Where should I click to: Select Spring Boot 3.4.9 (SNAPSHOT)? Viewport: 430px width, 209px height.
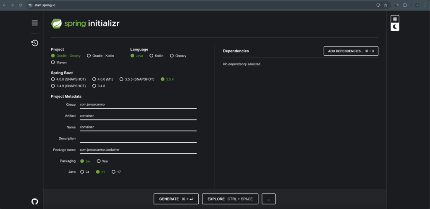point(68,86)
